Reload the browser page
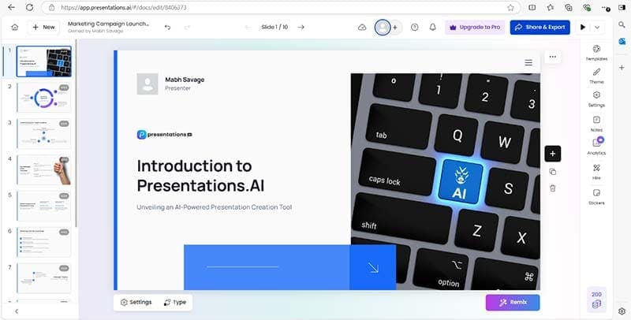Viewport: 631px width, 320px height. pos(29,7)
